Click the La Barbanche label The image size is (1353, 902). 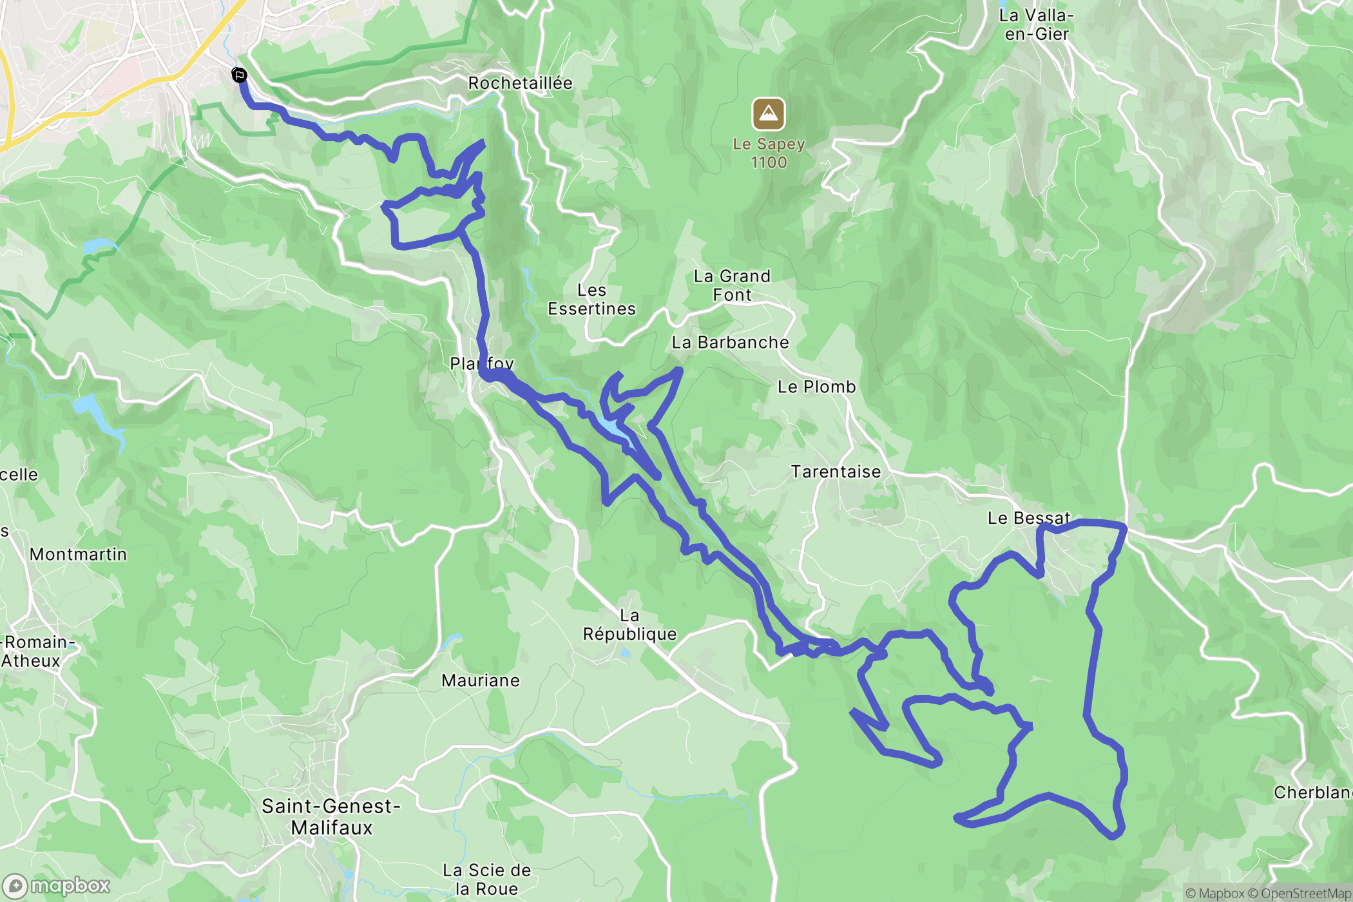[x=730, y=342]
